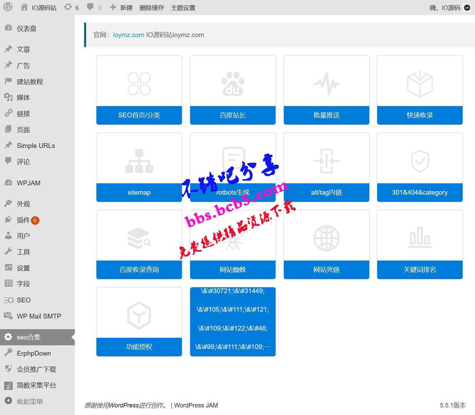Image resolution: width=475 pixels, height=415 pixels.
Task: Click the blue card with encoded &# text
Action: [233, 322]
